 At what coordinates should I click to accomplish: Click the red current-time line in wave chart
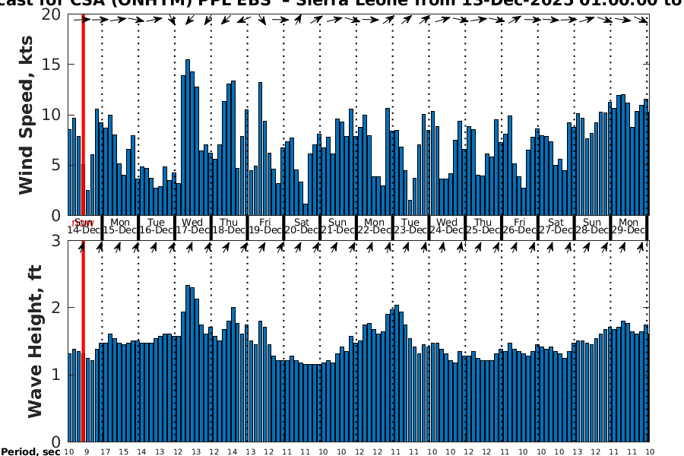click(83, 342)
